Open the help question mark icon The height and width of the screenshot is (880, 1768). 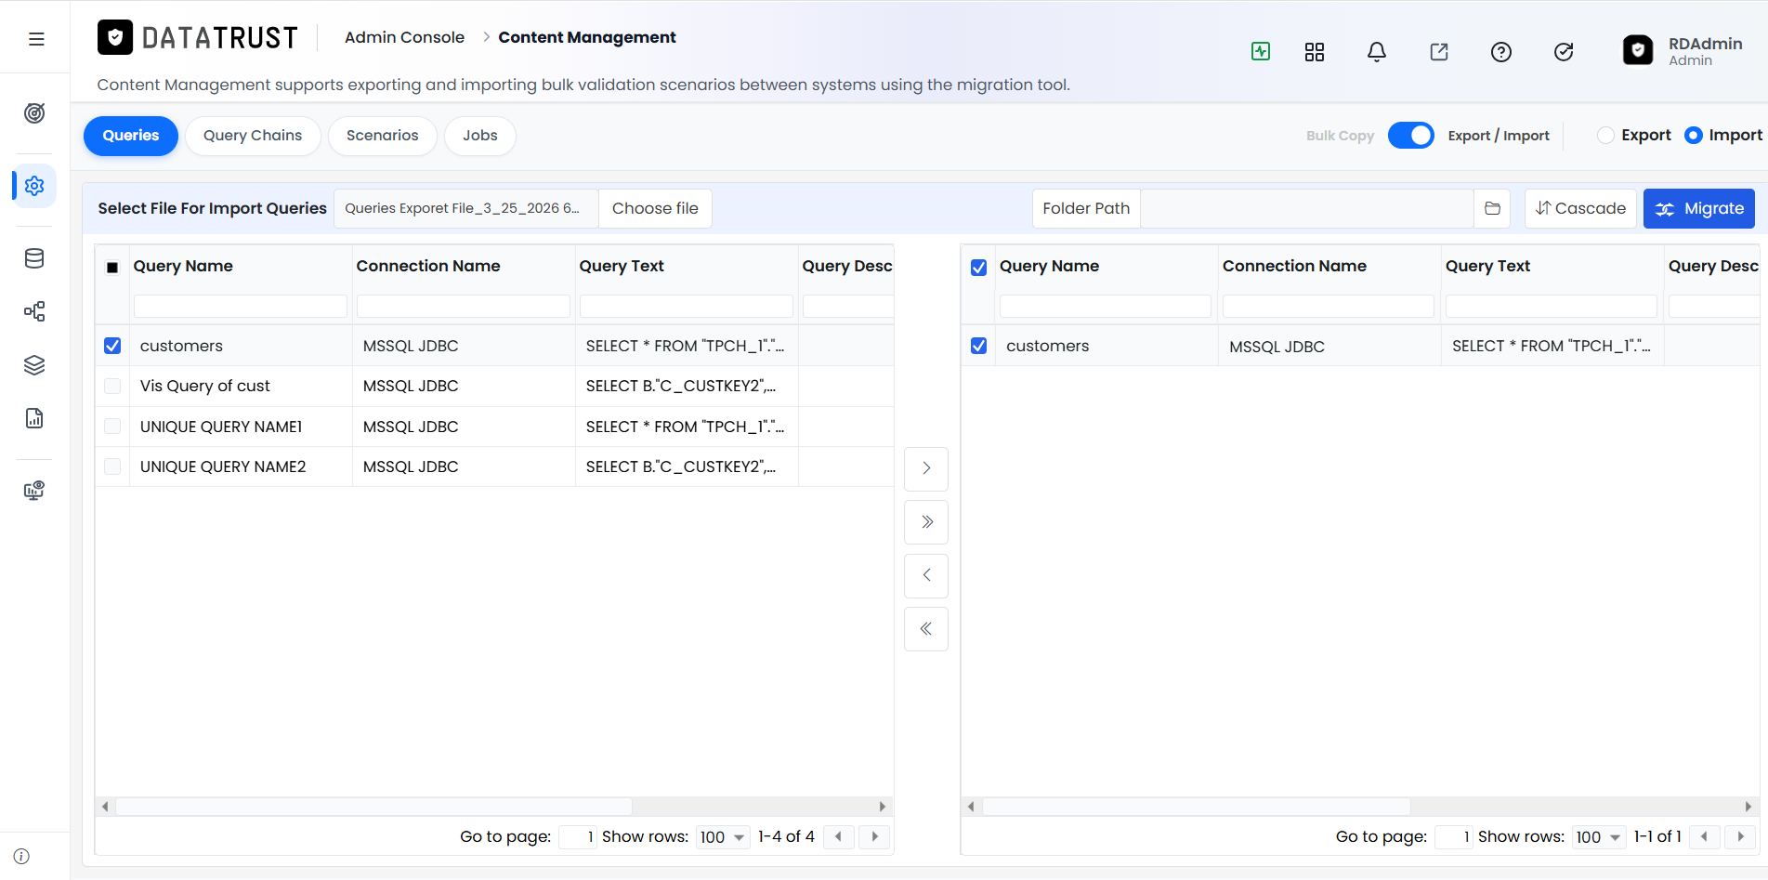[x=1501, y=52]
